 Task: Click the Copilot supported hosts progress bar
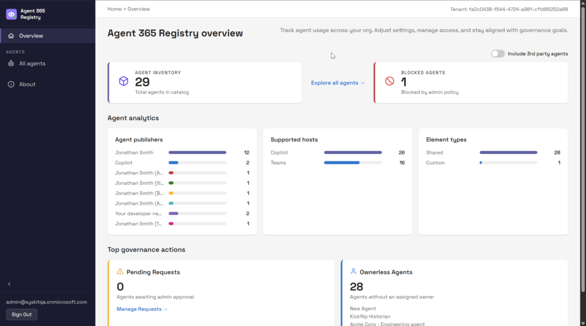coord(353,152)
